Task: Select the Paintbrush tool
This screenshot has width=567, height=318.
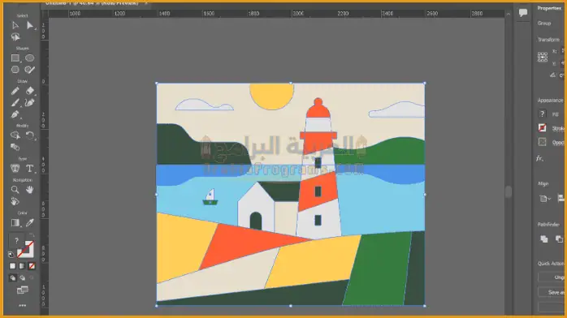Action: [15, 103]
